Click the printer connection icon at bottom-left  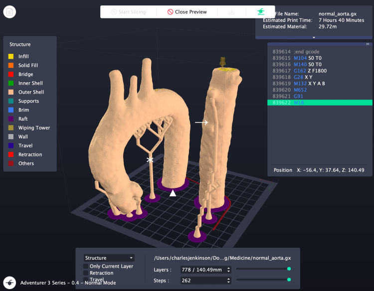point(9,283)
